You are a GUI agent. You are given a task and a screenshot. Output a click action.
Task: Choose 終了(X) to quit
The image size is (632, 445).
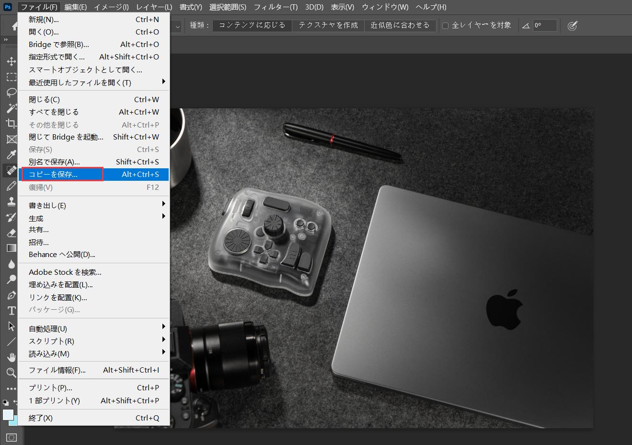coord(94,418)
